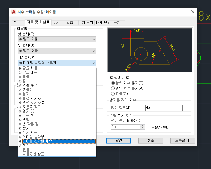Image resolution: width=211 pixels, height=169 pixels.
Task: Click the dimension style preview image
Action: 150,50
